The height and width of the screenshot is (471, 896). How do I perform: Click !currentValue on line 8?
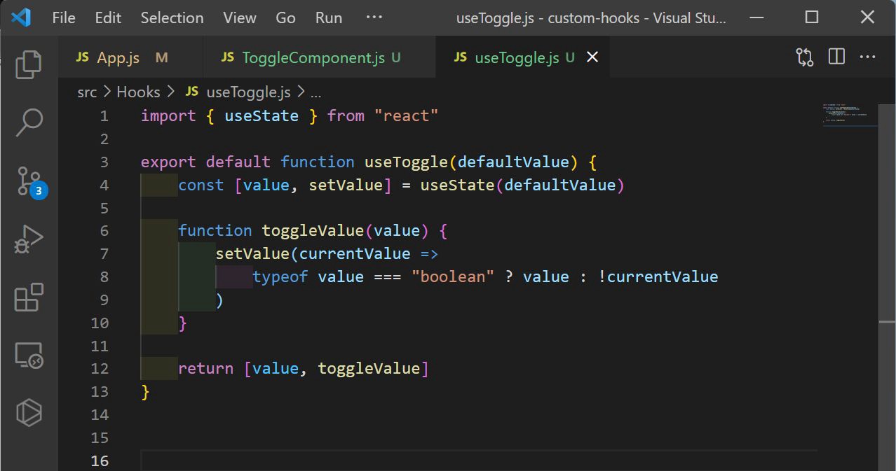pos(658,277)
